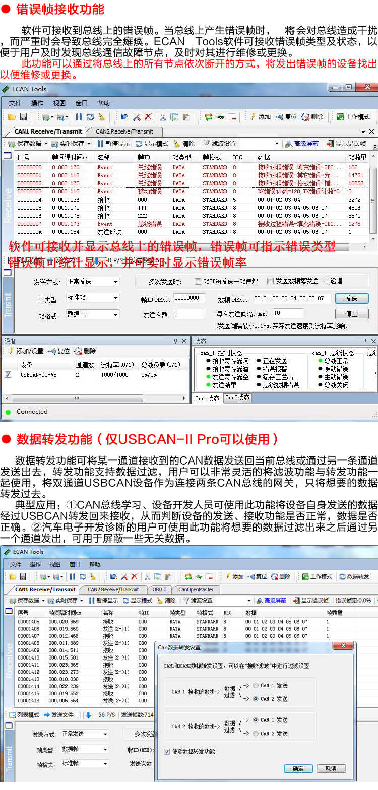Click the scissors cut icon in upper window toolbar

coord(163,117)
